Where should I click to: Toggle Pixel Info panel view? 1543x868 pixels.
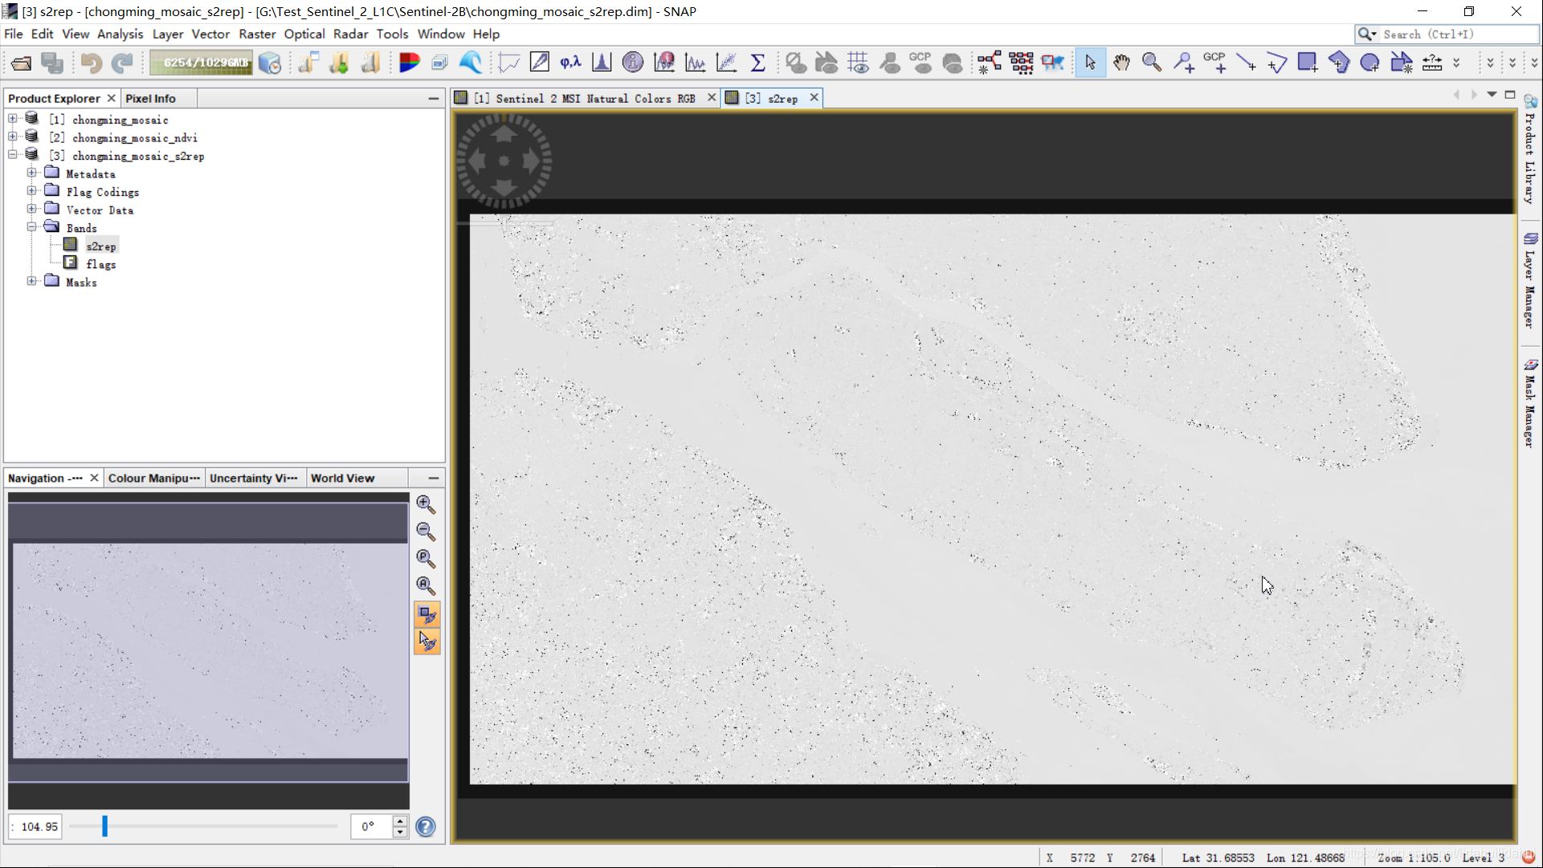click(x=149, y=97)
